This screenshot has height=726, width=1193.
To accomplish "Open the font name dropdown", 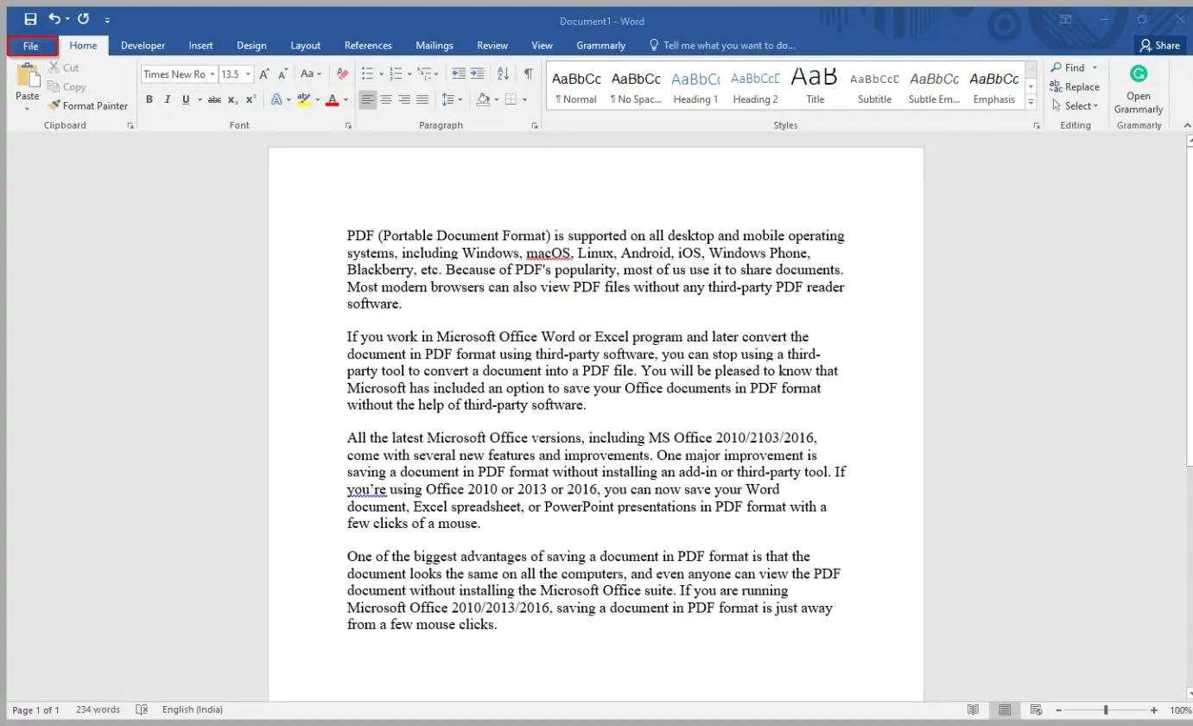I will [x=212, y=74].
